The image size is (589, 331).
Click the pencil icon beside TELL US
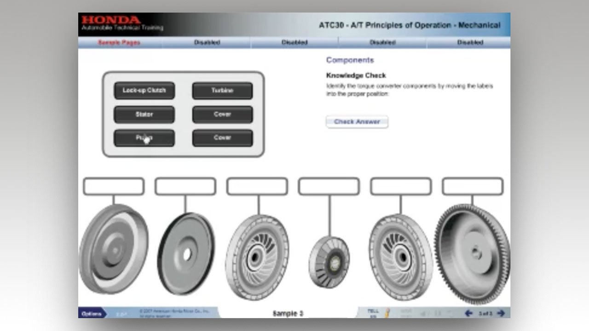[387, 313]
